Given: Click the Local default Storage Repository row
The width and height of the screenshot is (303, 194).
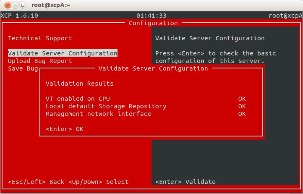Looking at the screenshot, I should point(146,106).
